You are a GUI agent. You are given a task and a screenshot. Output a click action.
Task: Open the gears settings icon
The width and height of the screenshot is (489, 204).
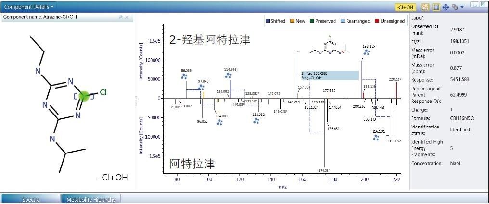[455, 7]
